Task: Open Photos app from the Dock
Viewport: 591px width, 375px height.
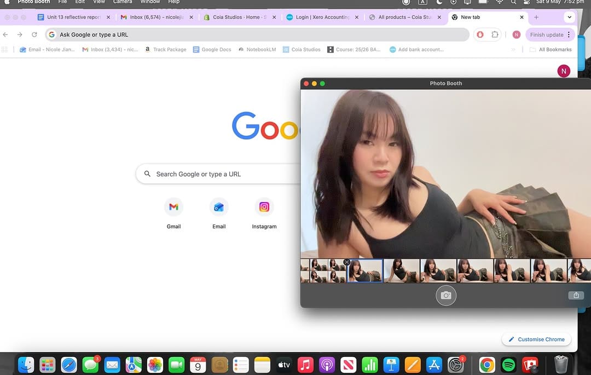Action: coord(155,365)
